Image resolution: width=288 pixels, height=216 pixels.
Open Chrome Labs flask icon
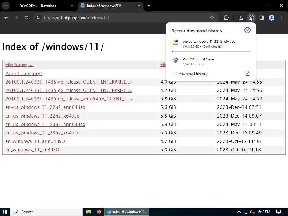(x=241, y=18)
